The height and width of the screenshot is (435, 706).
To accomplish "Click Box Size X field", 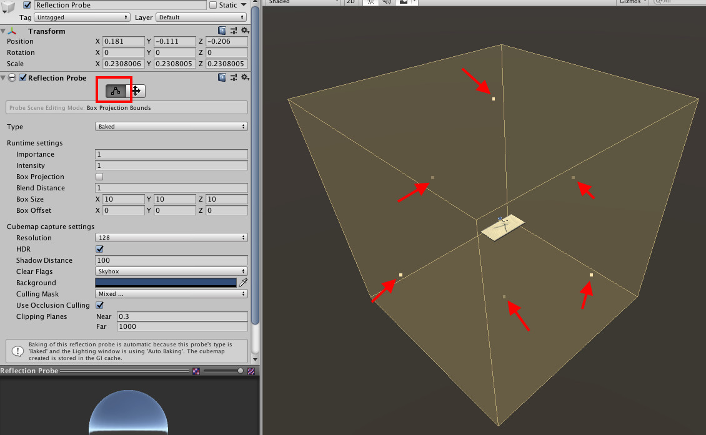I will click(x=123, y=199).
